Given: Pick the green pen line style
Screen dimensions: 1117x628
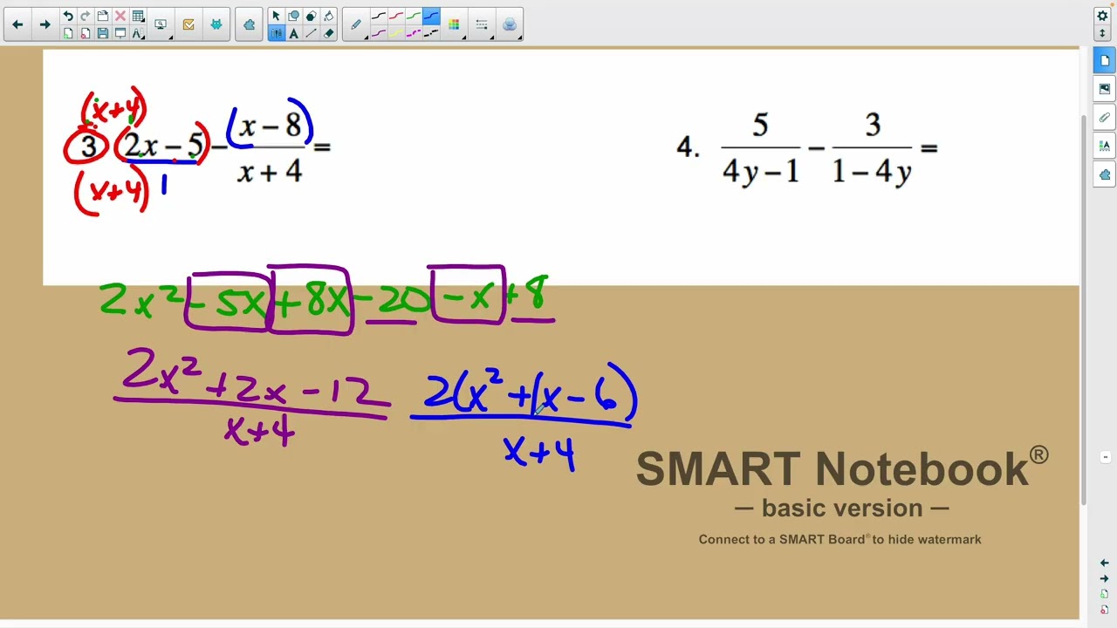Looking at the screenshot, I should click(414, 16).
